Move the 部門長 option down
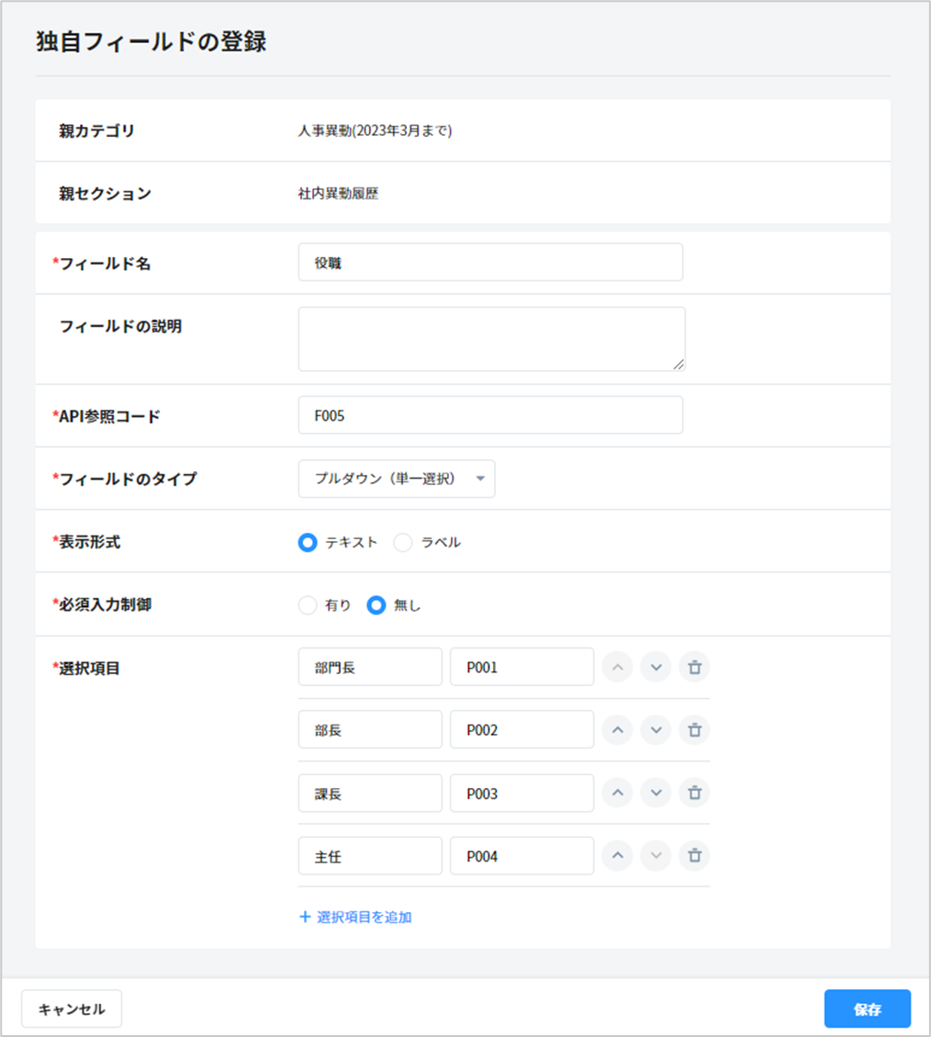 (x=656, y=667)
